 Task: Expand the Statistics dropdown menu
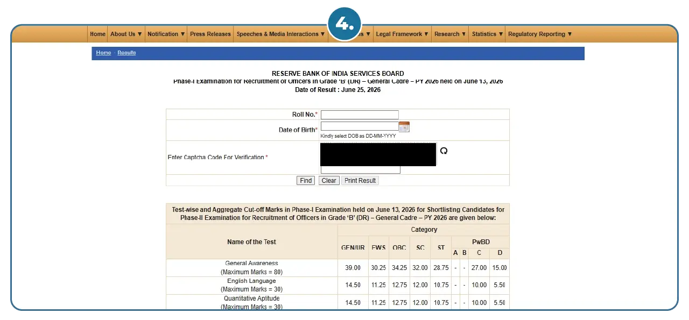pyautogui.click(x=487, y=34)
